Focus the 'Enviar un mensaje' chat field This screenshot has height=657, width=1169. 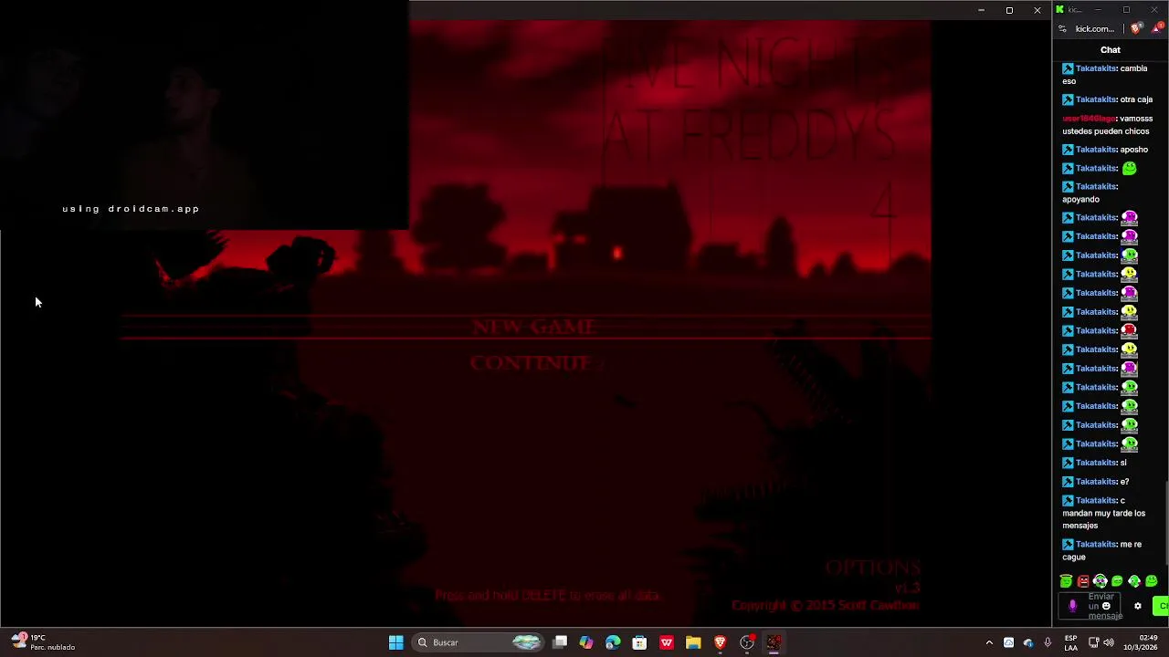tap(1091, 606)
